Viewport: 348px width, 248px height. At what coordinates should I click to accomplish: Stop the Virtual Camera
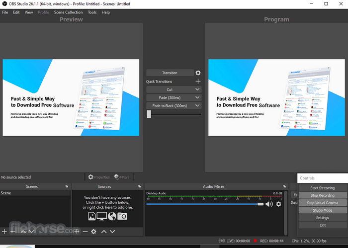click(x=322, y=203)
